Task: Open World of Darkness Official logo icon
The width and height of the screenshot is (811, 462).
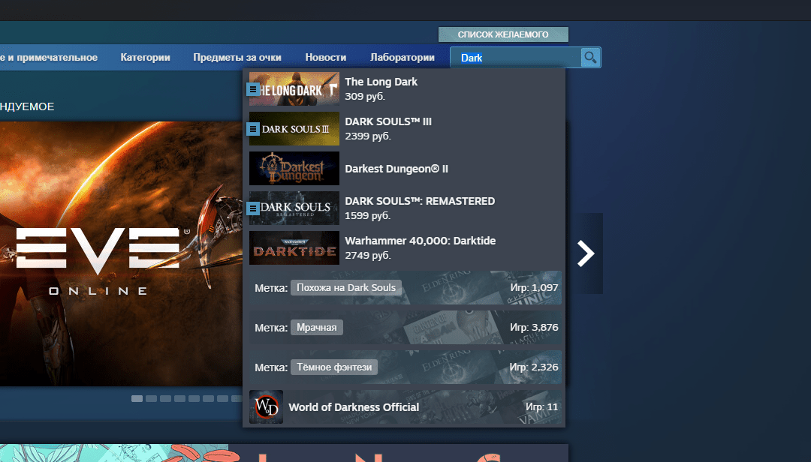Action: (266, 406)
